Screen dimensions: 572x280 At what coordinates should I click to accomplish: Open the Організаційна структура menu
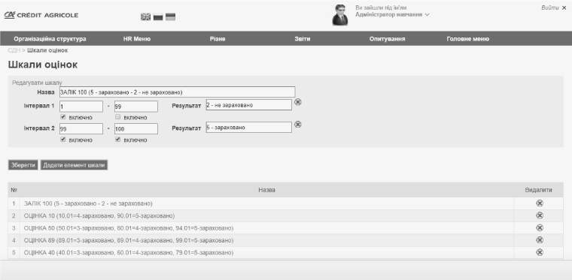(x=50, y=39)
